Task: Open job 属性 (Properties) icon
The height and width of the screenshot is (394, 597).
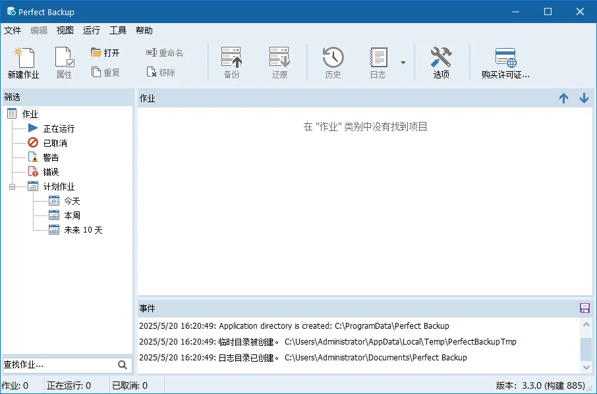Action: click(65, 63)
